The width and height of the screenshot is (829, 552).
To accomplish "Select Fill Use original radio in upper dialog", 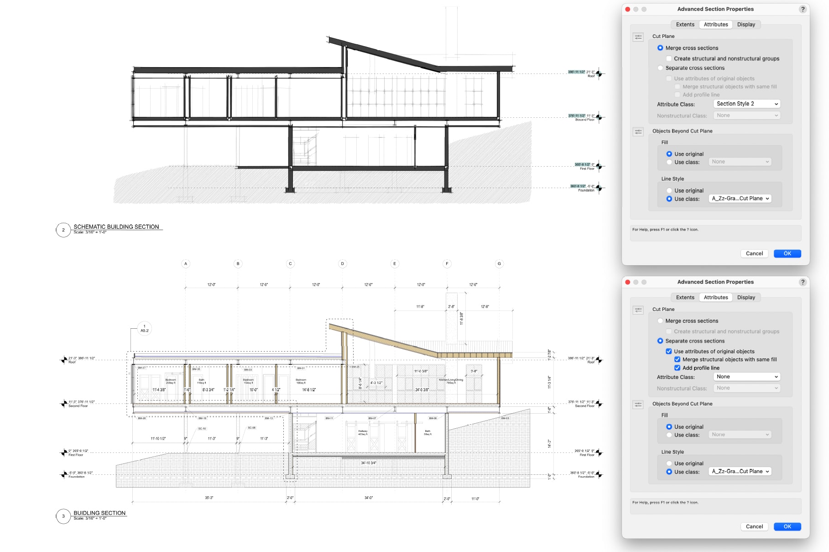I will click(x=669, y=154).
